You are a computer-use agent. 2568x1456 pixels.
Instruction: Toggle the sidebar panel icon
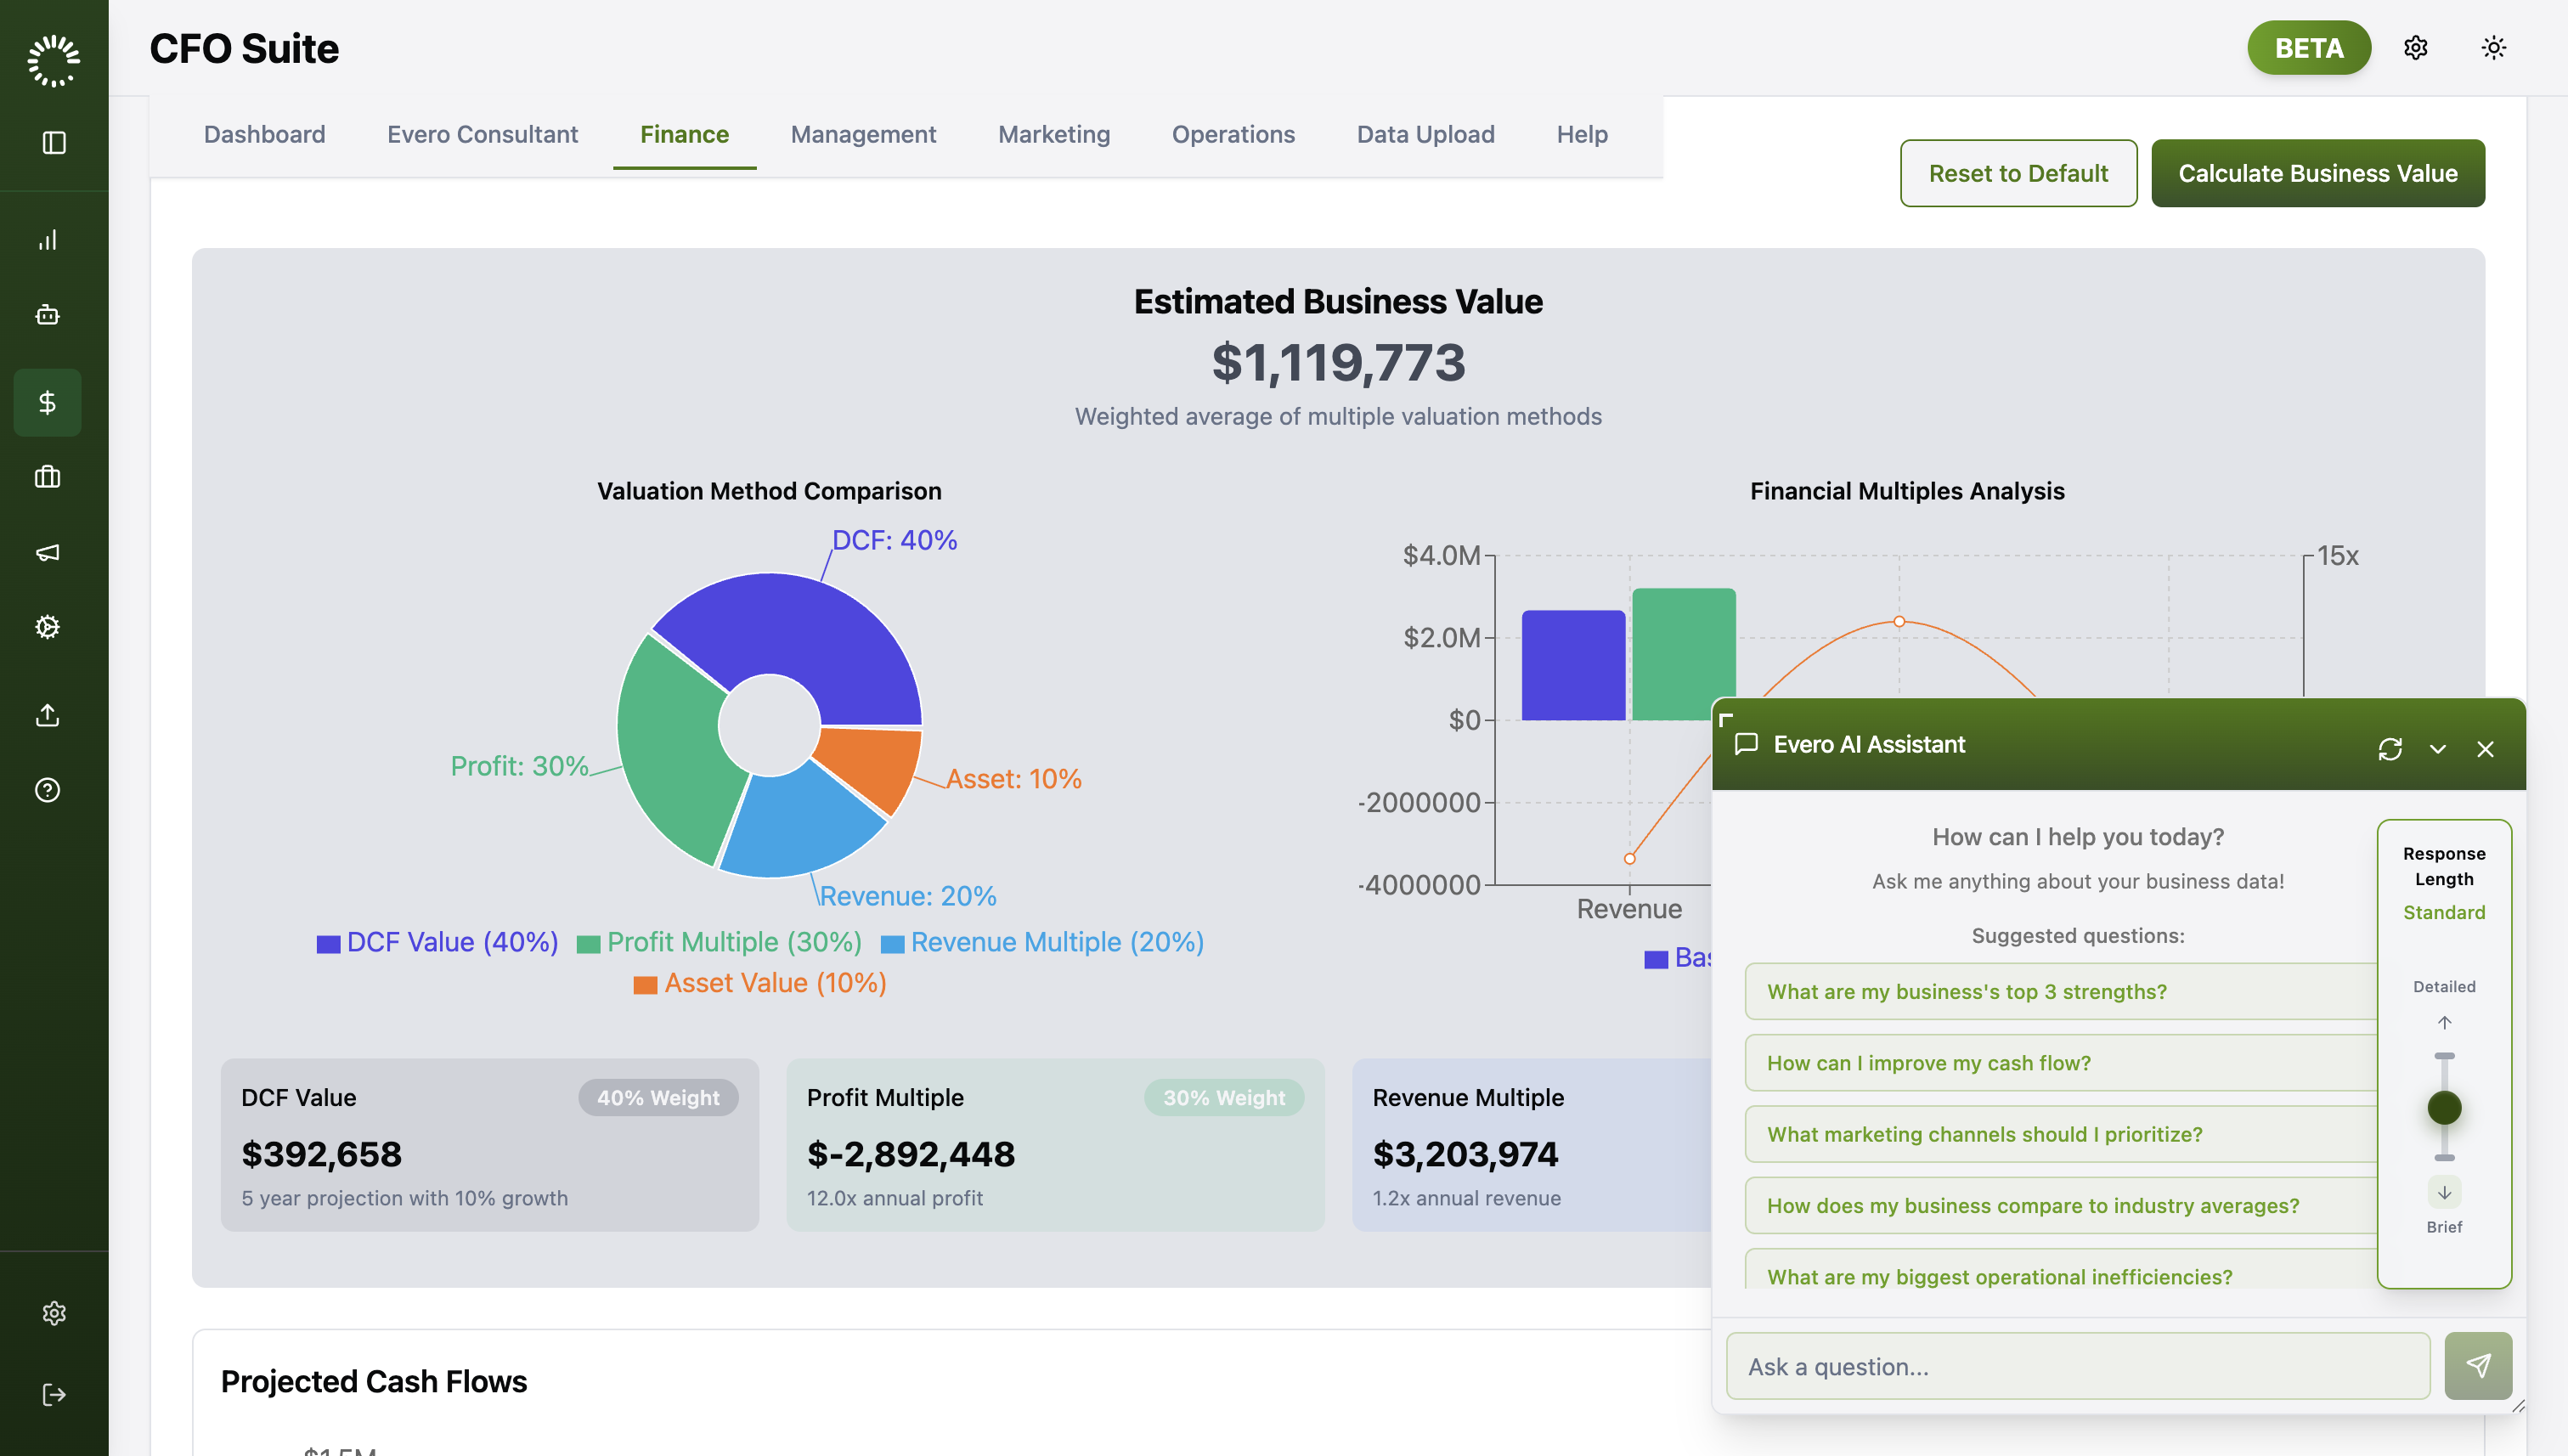(x=54, y=143)
